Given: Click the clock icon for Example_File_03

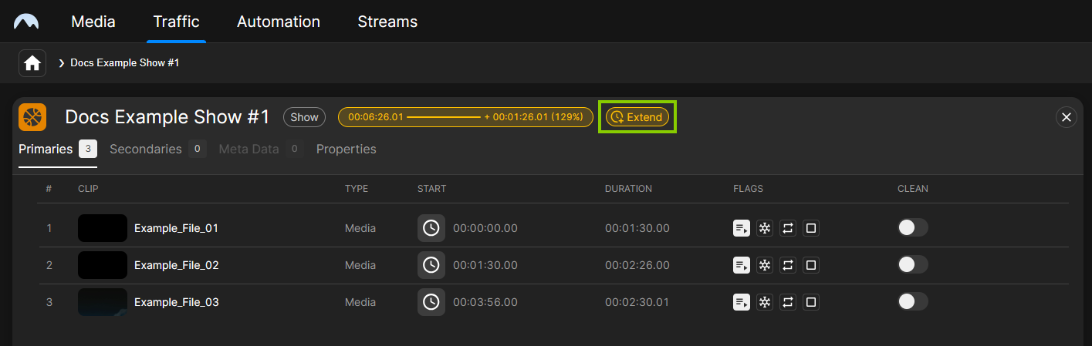Looking at the screenshot, I should tap(431, 302).
